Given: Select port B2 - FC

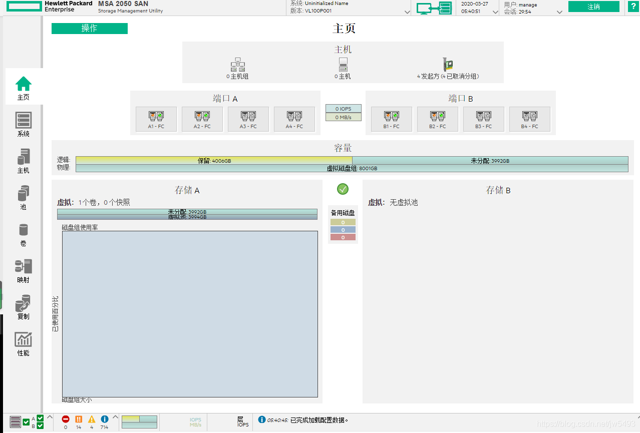Looking at the screenshot, I should 438,119.
